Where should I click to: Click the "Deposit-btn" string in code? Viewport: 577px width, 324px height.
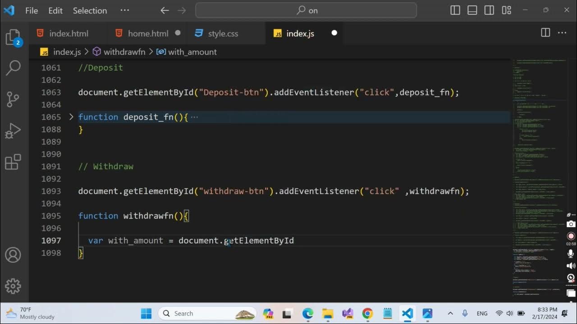tap(231, 92)
